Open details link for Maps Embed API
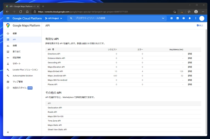The height and width of the screenshot is (139, 210). (190, 71)
